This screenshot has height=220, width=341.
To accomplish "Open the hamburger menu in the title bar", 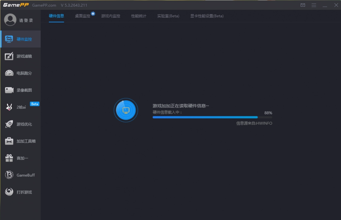I will (314, 5).
